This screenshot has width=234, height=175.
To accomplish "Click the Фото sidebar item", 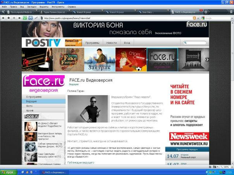I will 29,106.
